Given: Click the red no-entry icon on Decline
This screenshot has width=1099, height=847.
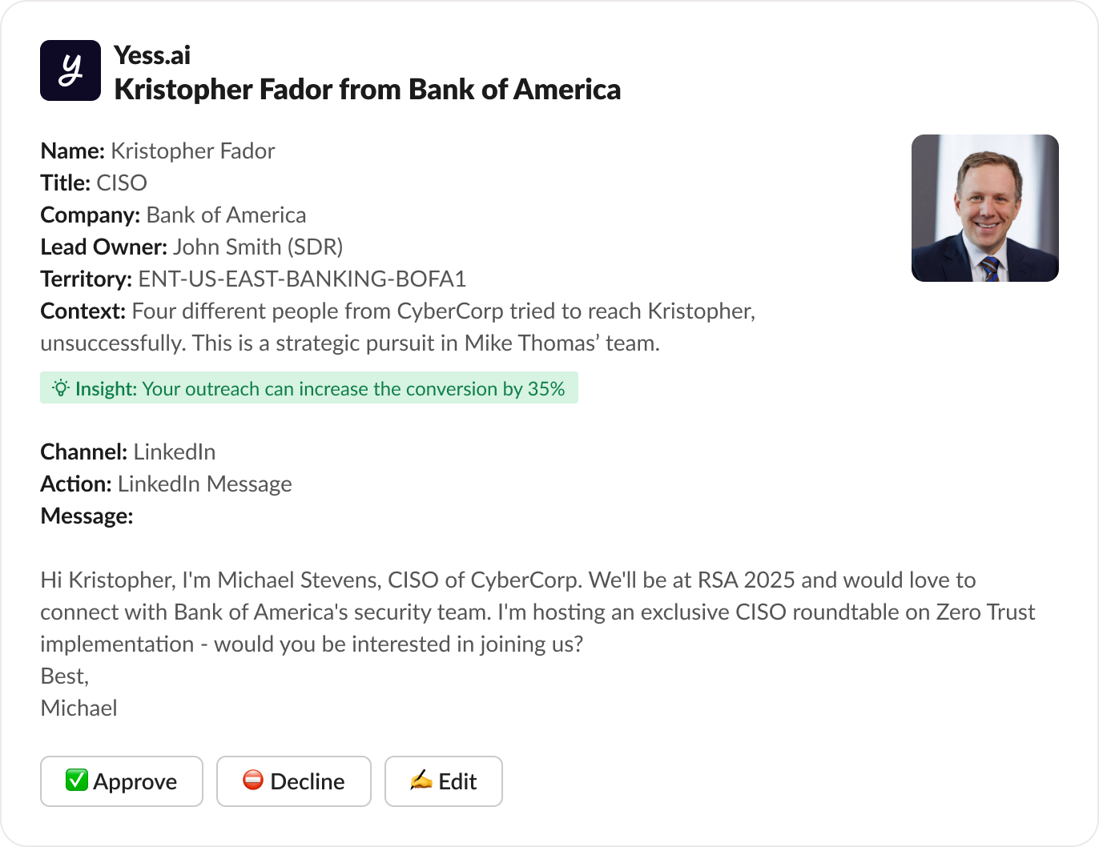Looking at the screenshot, I should (253, 780).
